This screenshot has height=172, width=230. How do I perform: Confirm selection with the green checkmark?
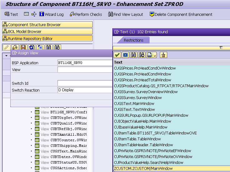(x=117, y=55)
